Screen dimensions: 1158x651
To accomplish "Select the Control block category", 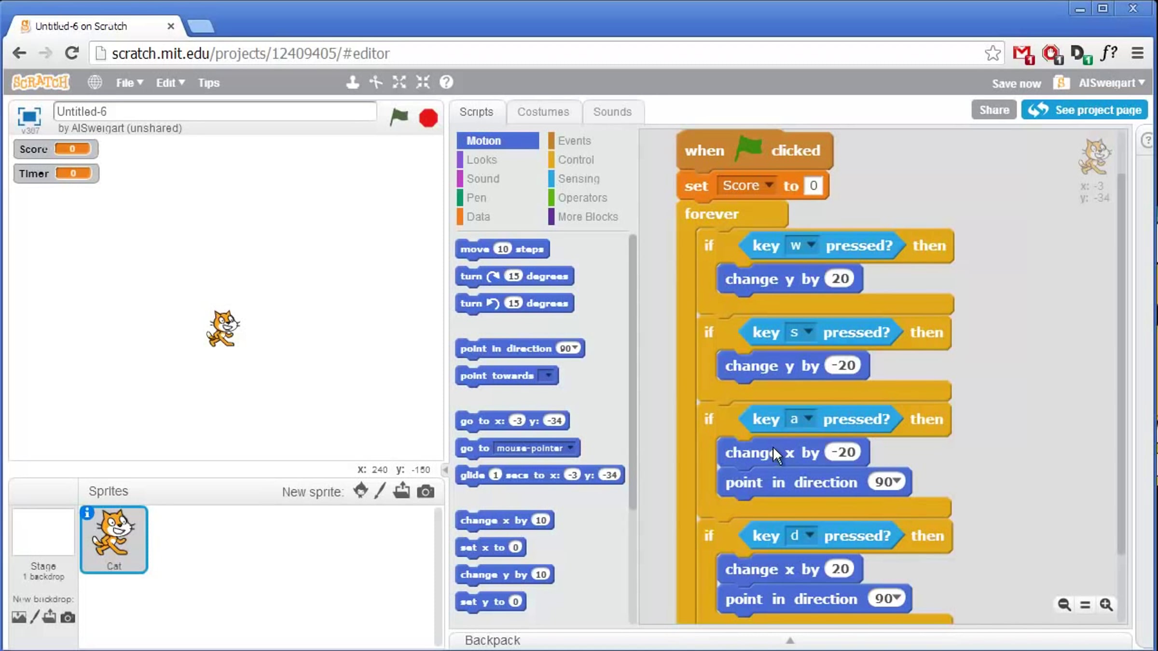I will pyautogui.click(x=589, y=160).
